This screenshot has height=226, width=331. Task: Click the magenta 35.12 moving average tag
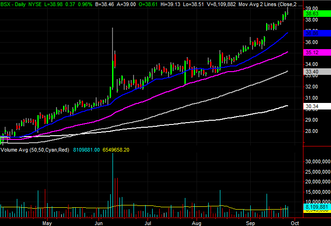317,52
